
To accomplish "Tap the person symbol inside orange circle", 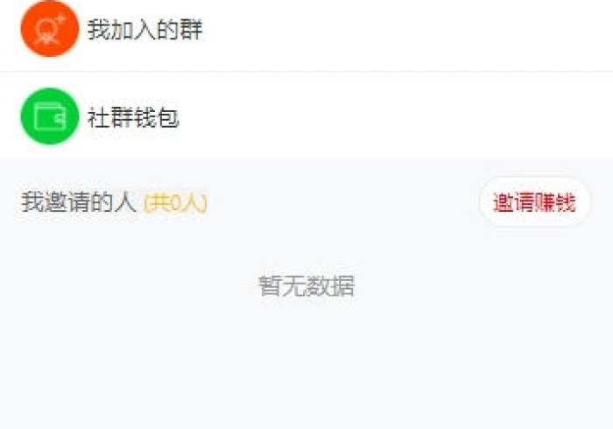I will pos(46,32).
